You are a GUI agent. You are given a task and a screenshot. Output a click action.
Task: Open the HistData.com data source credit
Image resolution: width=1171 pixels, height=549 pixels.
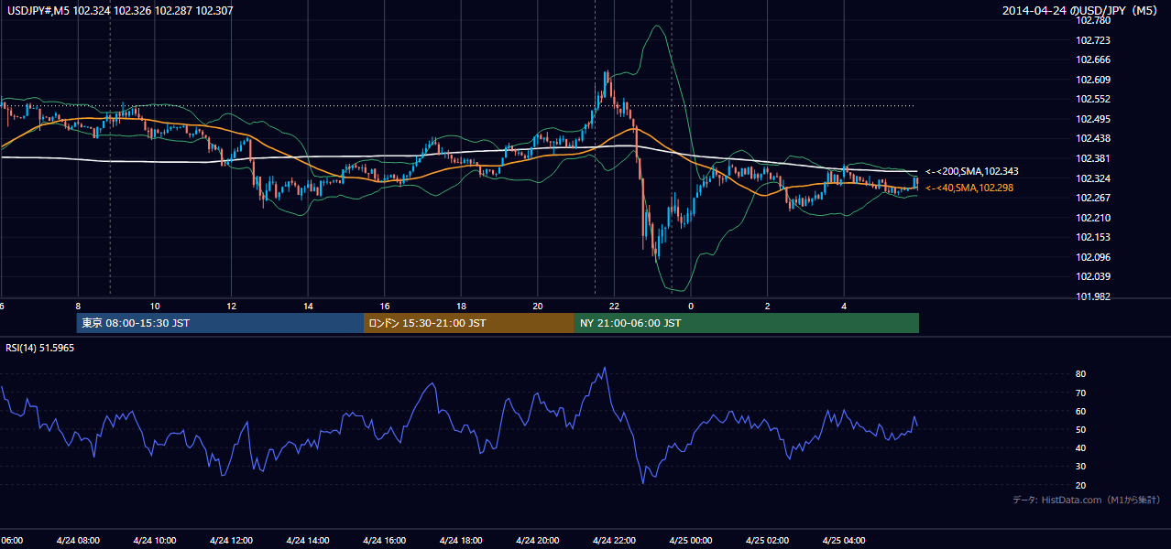1087,500
